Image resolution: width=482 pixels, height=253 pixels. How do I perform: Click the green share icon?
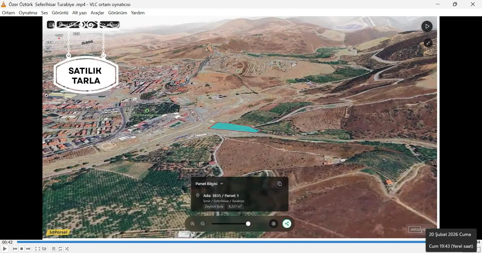tap(287, 224)
